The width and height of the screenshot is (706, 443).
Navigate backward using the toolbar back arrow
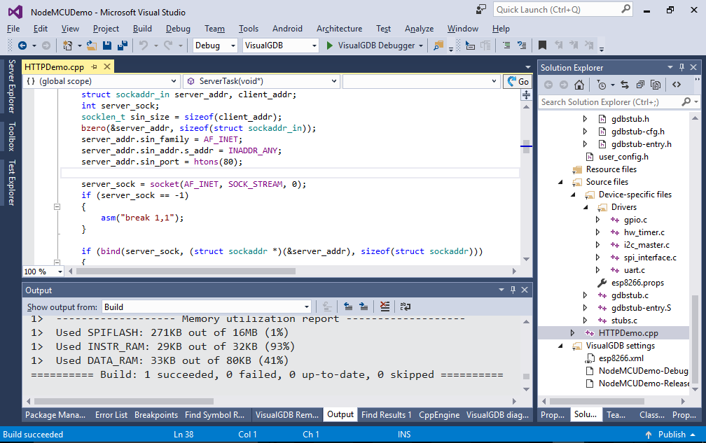(22, 45)
